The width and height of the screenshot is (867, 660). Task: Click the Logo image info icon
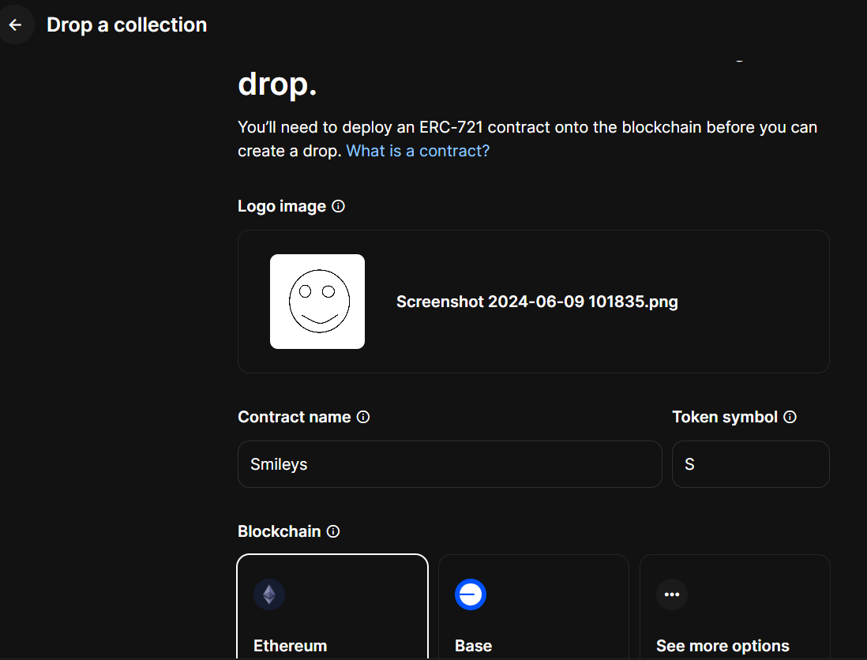[x=338, y=206]
